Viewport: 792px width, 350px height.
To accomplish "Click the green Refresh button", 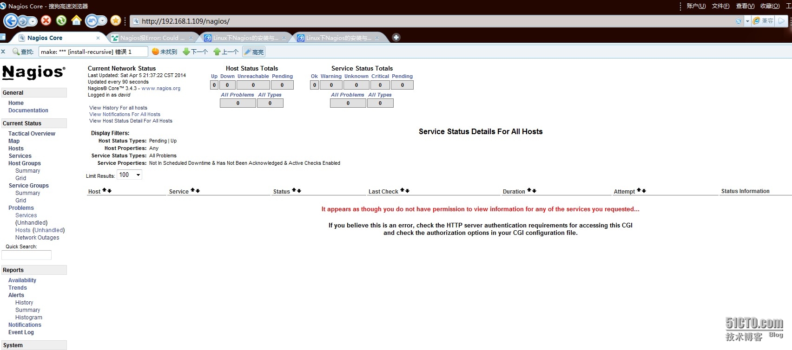I will (x=61, y=20).
